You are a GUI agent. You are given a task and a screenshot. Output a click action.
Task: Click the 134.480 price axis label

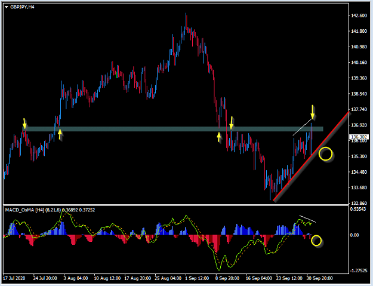point(359,172)
